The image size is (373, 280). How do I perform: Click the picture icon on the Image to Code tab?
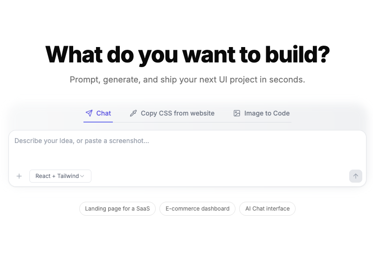237,113
